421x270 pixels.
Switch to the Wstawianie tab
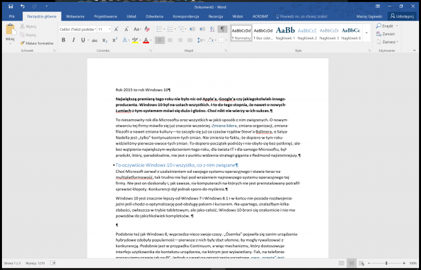[x=75, y=16]
